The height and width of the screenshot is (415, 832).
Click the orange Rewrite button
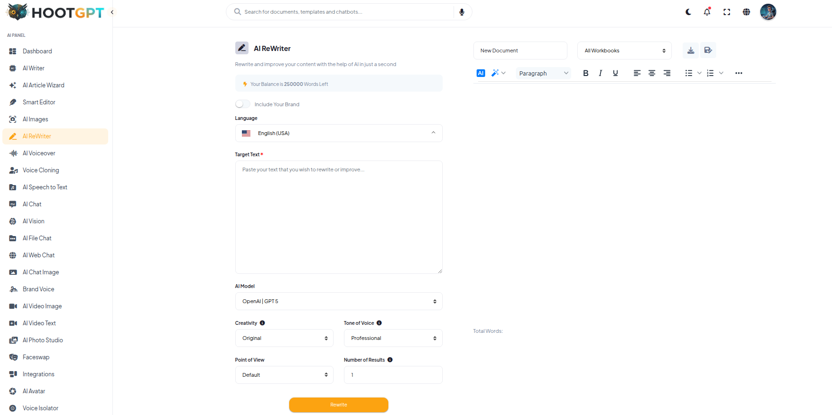(x=339, y=405)
